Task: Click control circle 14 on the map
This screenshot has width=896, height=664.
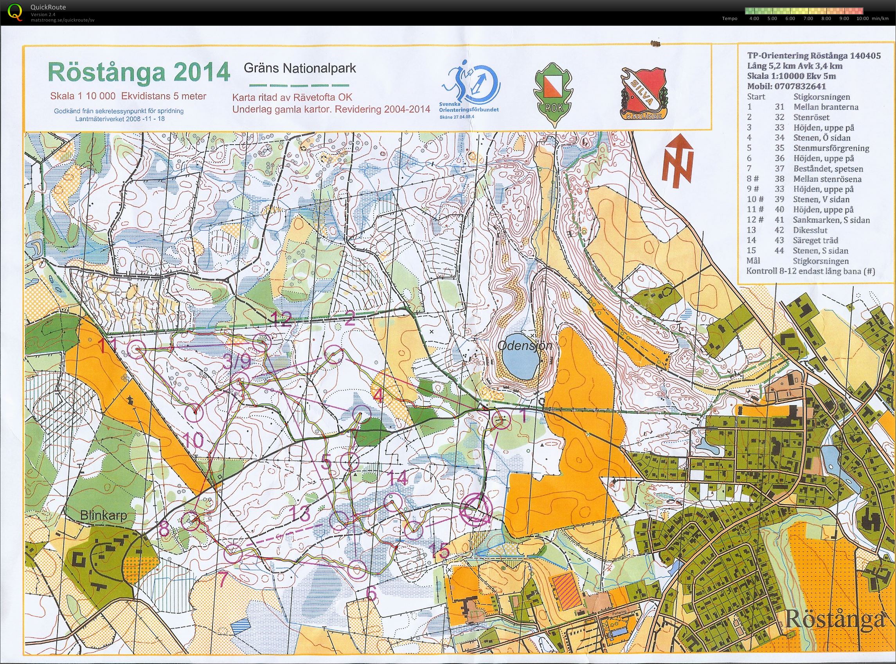Action: pyautogui.click(x=392, y=503)
